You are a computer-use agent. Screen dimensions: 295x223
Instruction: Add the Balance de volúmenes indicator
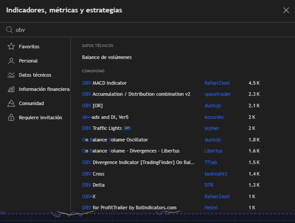[107, 57]
